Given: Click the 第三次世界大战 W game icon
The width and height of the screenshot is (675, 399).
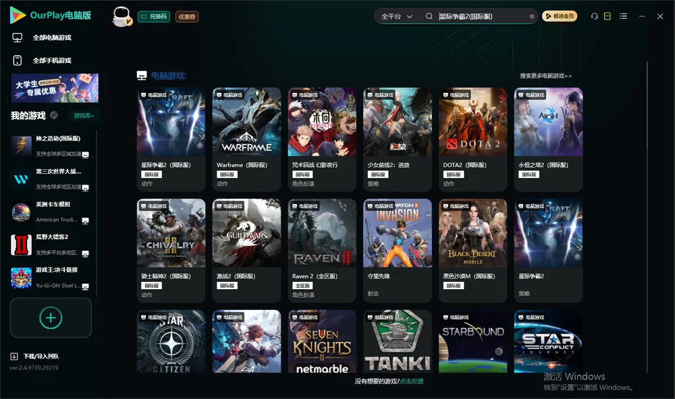Looking at the screenshot, I should click(21, 179).
